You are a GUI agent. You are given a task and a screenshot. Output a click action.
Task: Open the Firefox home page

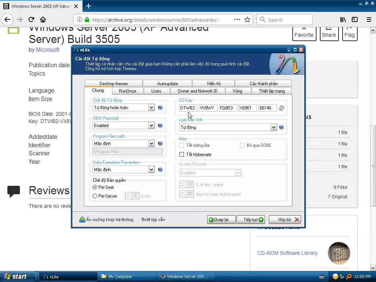pyautogui.click(x=43, y=20)
